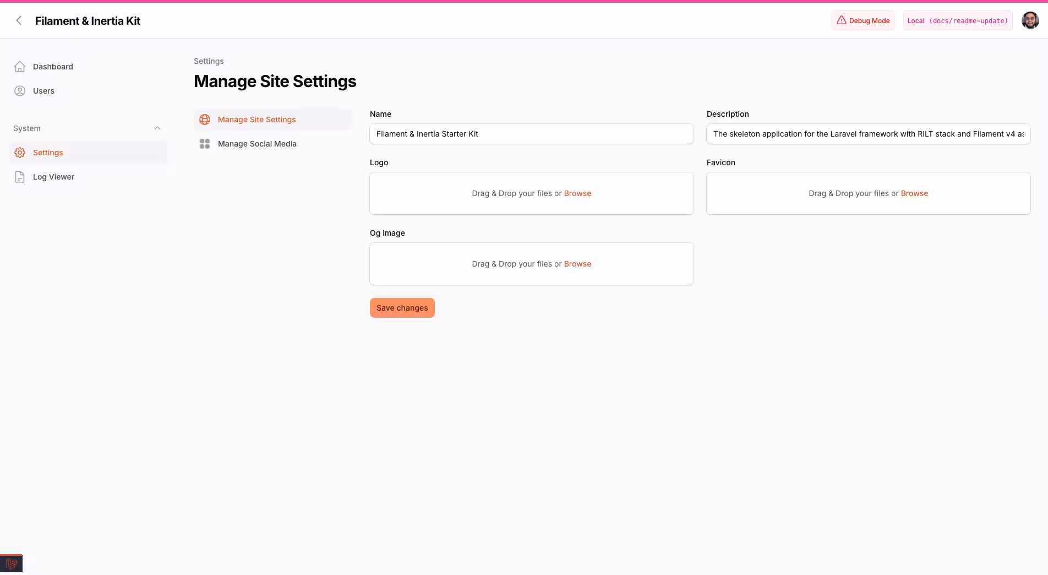Click Browse link in Logo upload

pyautogui.click(x=577, y=193)
